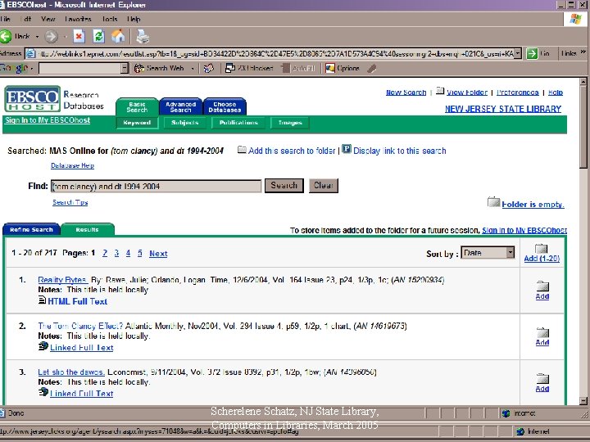Click the Google toolbar Options icon
Viewport: 590px width, 442px height.
coord(330,68)
